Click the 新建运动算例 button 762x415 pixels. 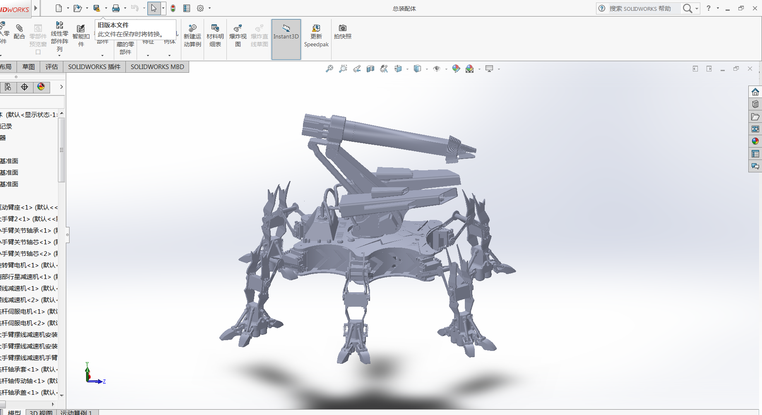[x=192, y=36]
